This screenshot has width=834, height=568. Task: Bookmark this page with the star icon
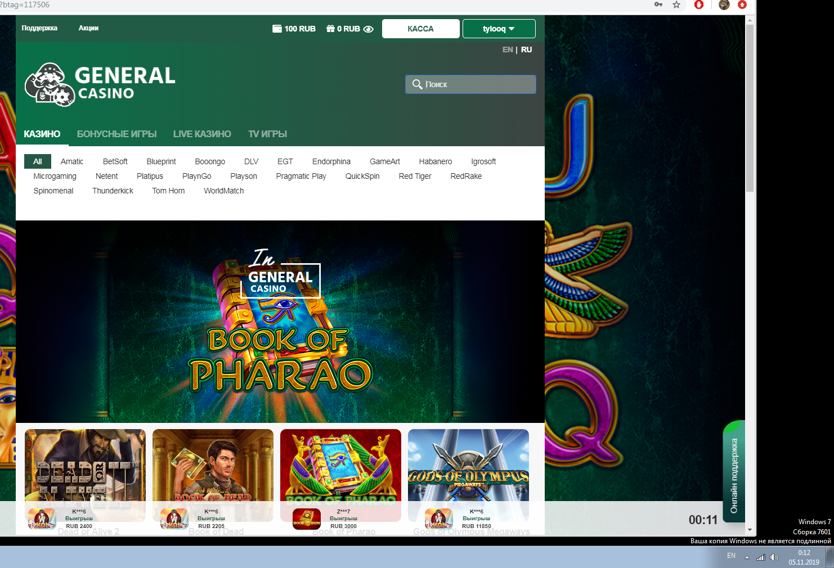click(x=676, y=4)
